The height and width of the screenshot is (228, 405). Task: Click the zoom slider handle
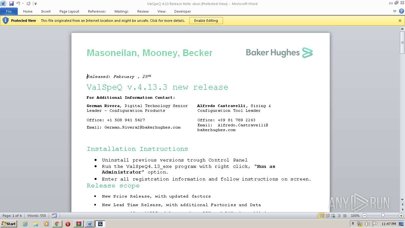tap(383, 216)
